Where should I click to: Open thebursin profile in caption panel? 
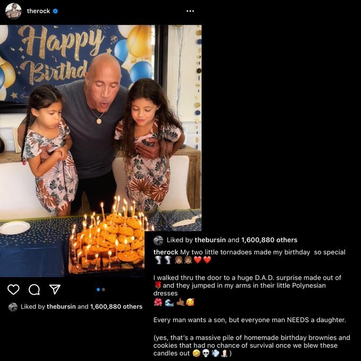tap(210, 240)
